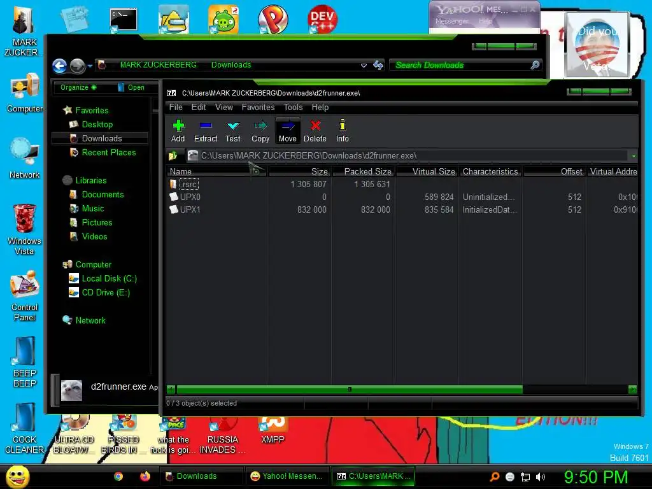Click the 7-Zip address path field
652x489 pixels.
(x=407, y=156)
